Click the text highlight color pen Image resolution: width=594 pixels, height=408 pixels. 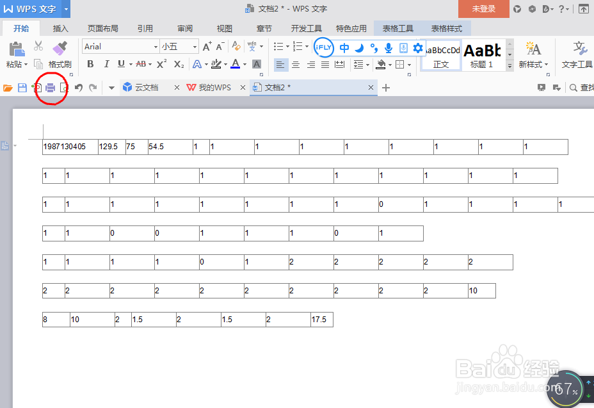coord(216,64)
